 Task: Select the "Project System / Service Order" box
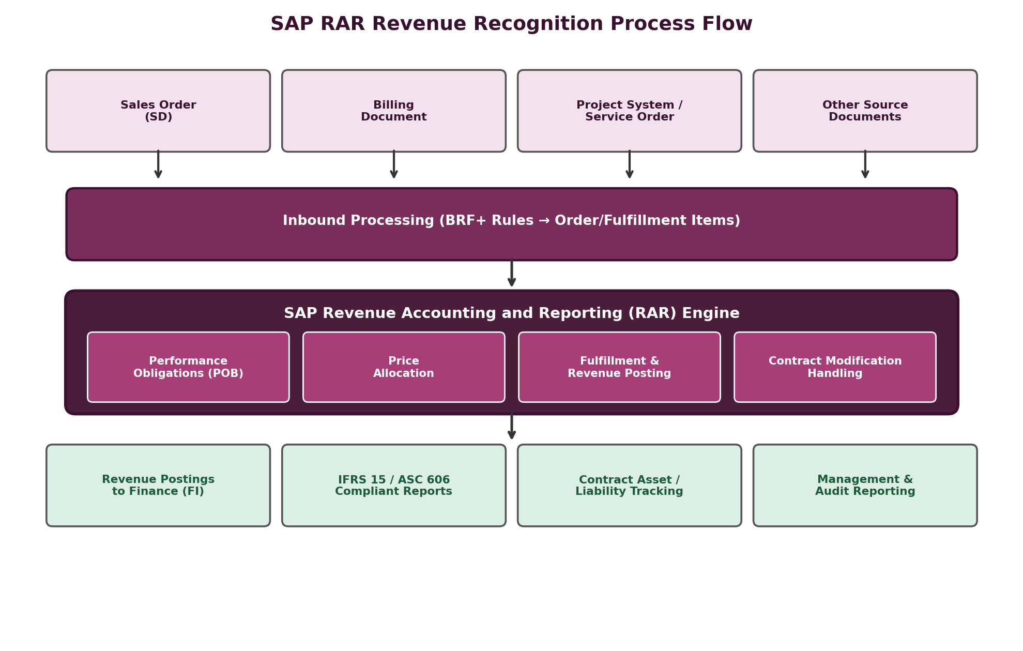point(630,111)
